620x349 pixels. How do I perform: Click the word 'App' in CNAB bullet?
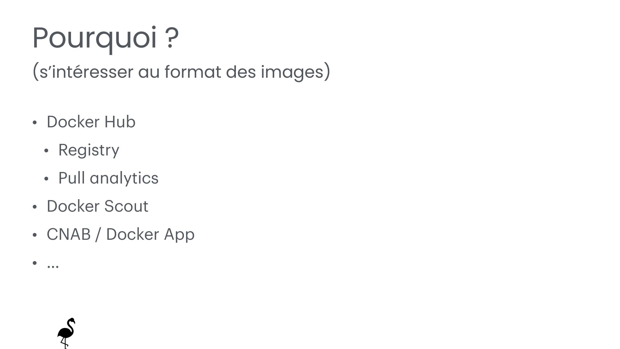coord(179,235)
